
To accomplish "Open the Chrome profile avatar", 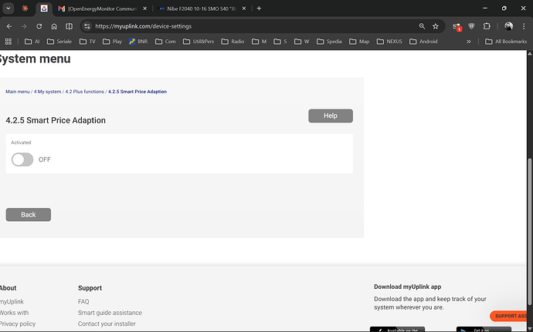I will pyautogui.click(x=508, y=25).
